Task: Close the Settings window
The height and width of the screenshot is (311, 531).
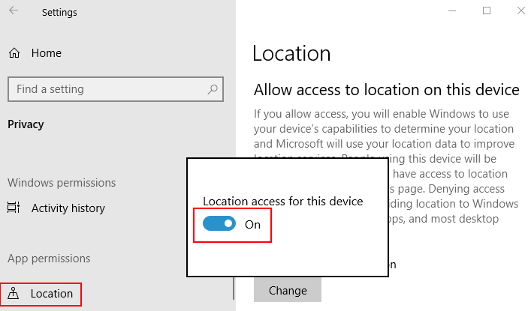Action: tap(521, 10)
